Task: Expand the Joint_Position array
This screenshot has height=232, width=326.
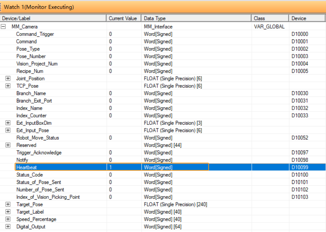Action: pyautogui.click(x=8, y=79)
